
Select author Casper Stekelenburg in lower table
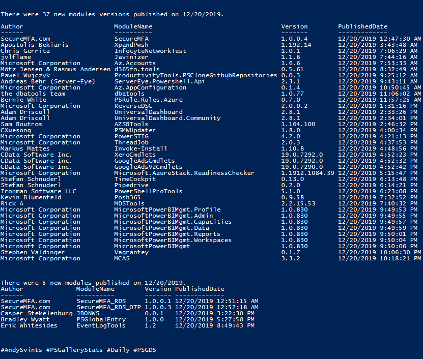point(37,313)
